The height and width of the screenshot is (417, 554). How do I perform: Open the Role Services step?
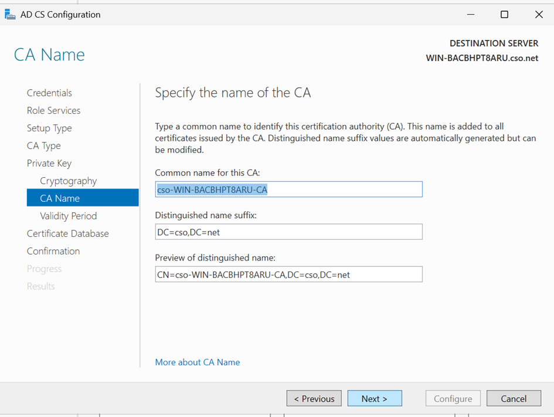[x=53, y=110]
